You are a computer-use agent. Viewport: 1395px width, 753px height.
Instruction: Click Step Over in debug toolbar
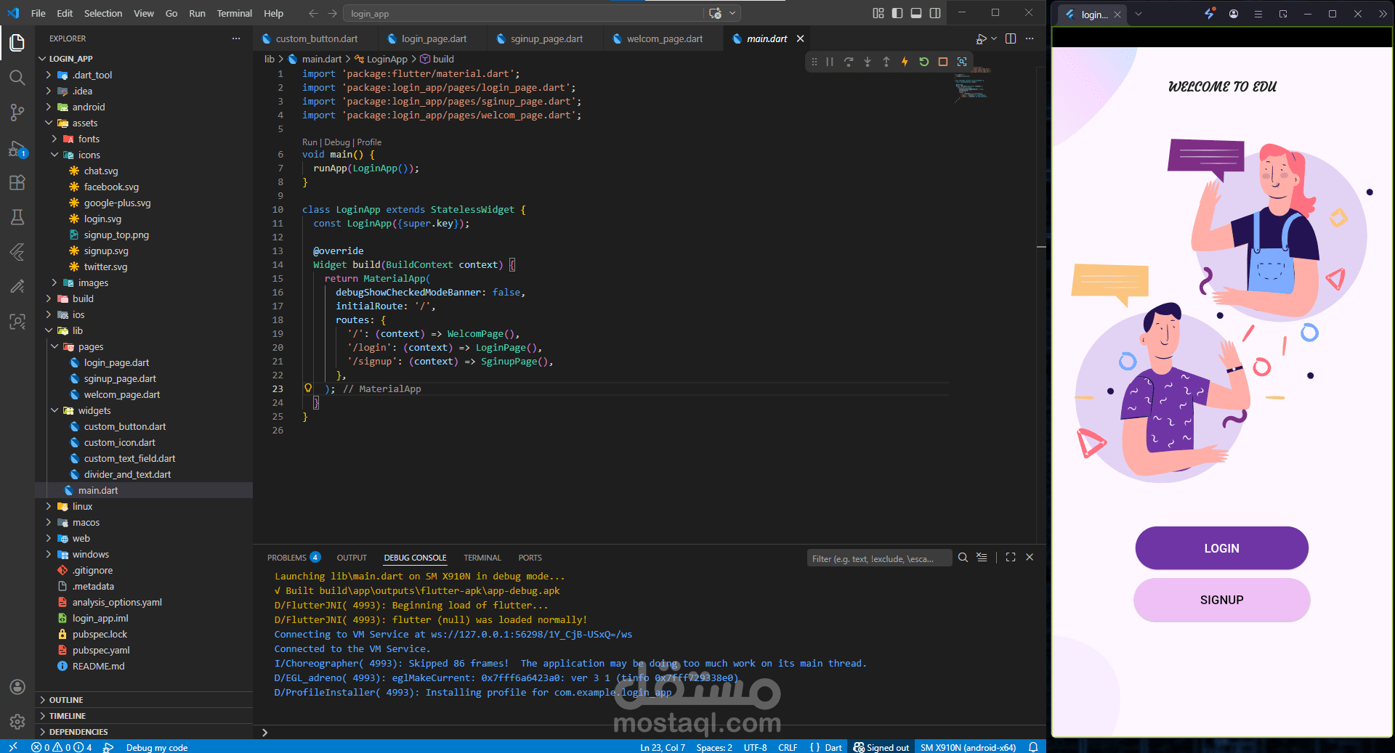point(849,62)
